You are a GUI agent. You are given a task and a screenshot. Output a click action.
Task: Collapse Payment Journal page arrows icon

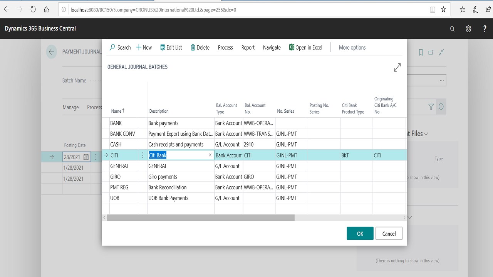click(x=441, y=52)
